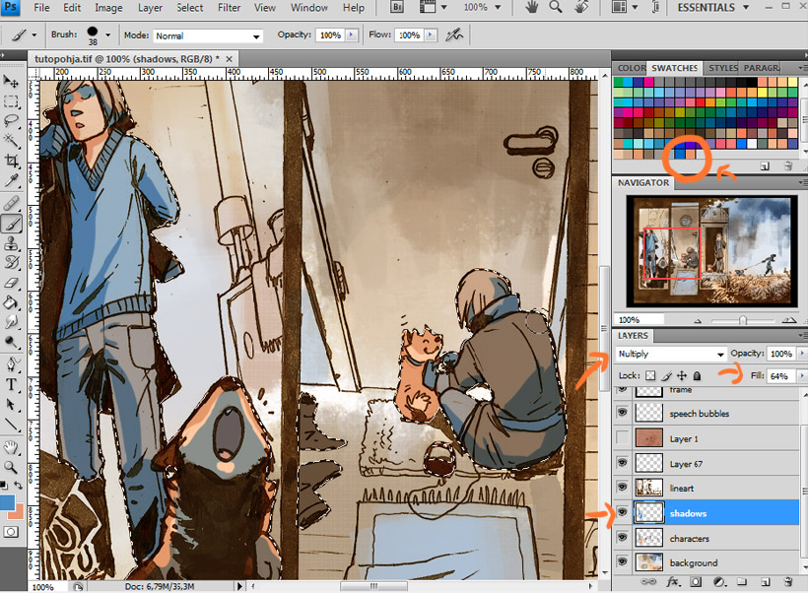Screen dimensions: 808x593
Task: Hide the shadows layer
Action: coord(623,513)
